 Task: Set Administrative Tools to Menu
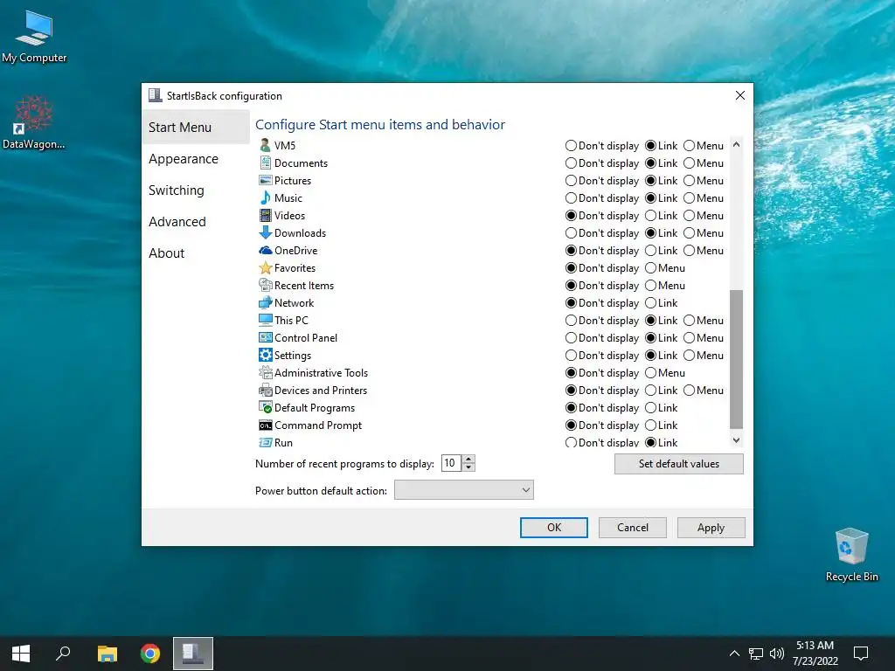tap(650, 372)
